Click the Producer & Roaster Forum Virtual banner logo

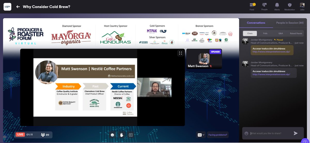click(25, 35)
